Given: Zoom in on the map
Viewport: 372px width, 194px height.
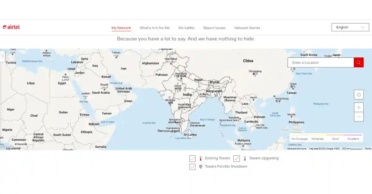Looking at the screenshot, I should click(x=359, y=107).
